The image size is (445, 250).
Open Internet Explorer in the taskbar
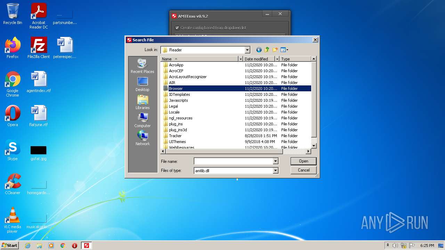pos(27,245)
